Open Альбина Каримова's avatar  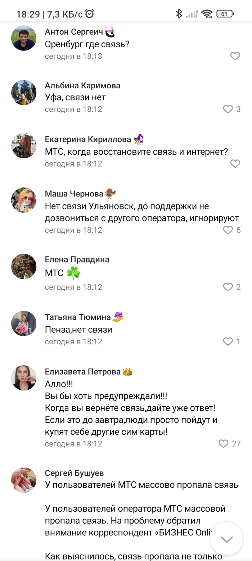pyautogui.click(x=24, y=92)
